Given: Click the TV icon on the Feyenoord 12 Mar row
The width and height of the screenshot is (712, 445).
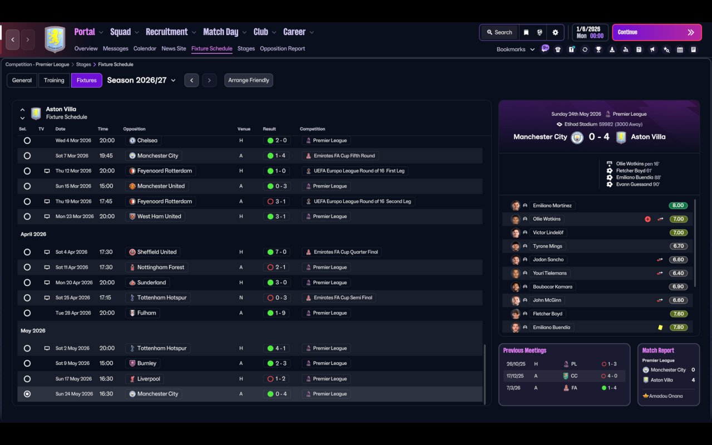Looking at the screenshot, I should [x=47, y=171].
